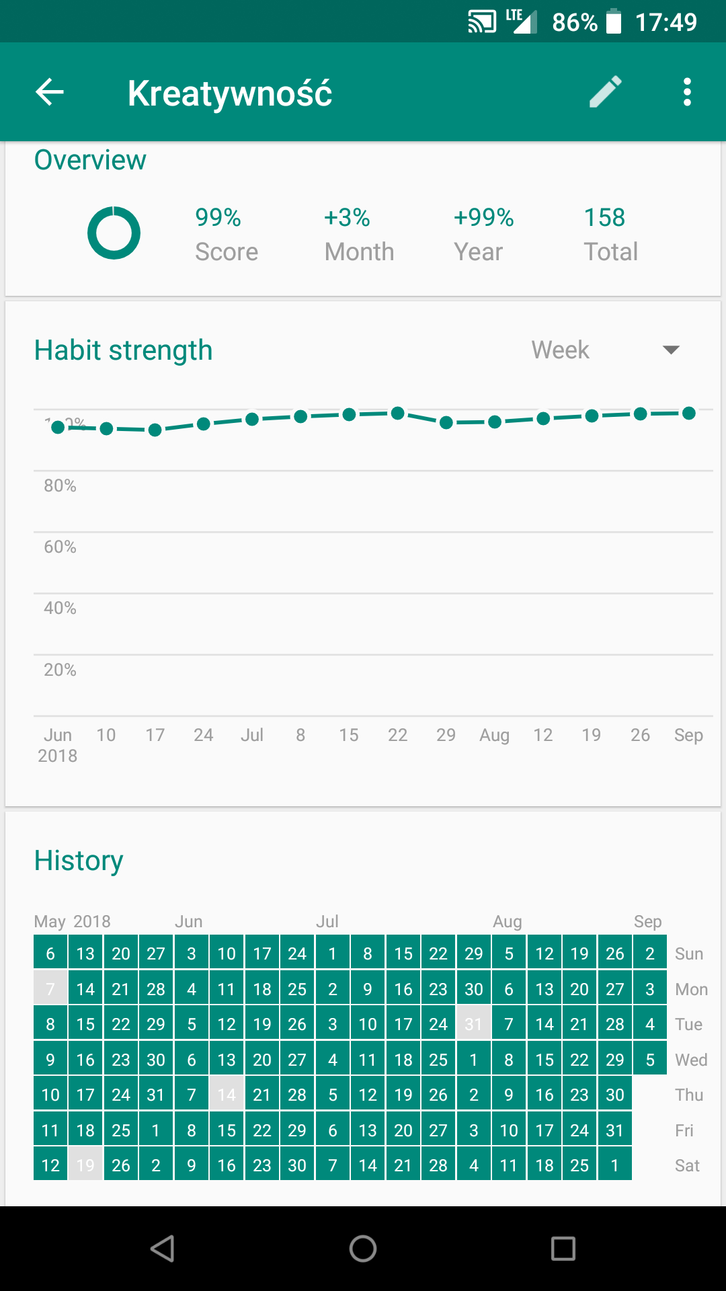Tap the Android back navigation button
Screen dimensions: 726x1291
[163, 1249]
